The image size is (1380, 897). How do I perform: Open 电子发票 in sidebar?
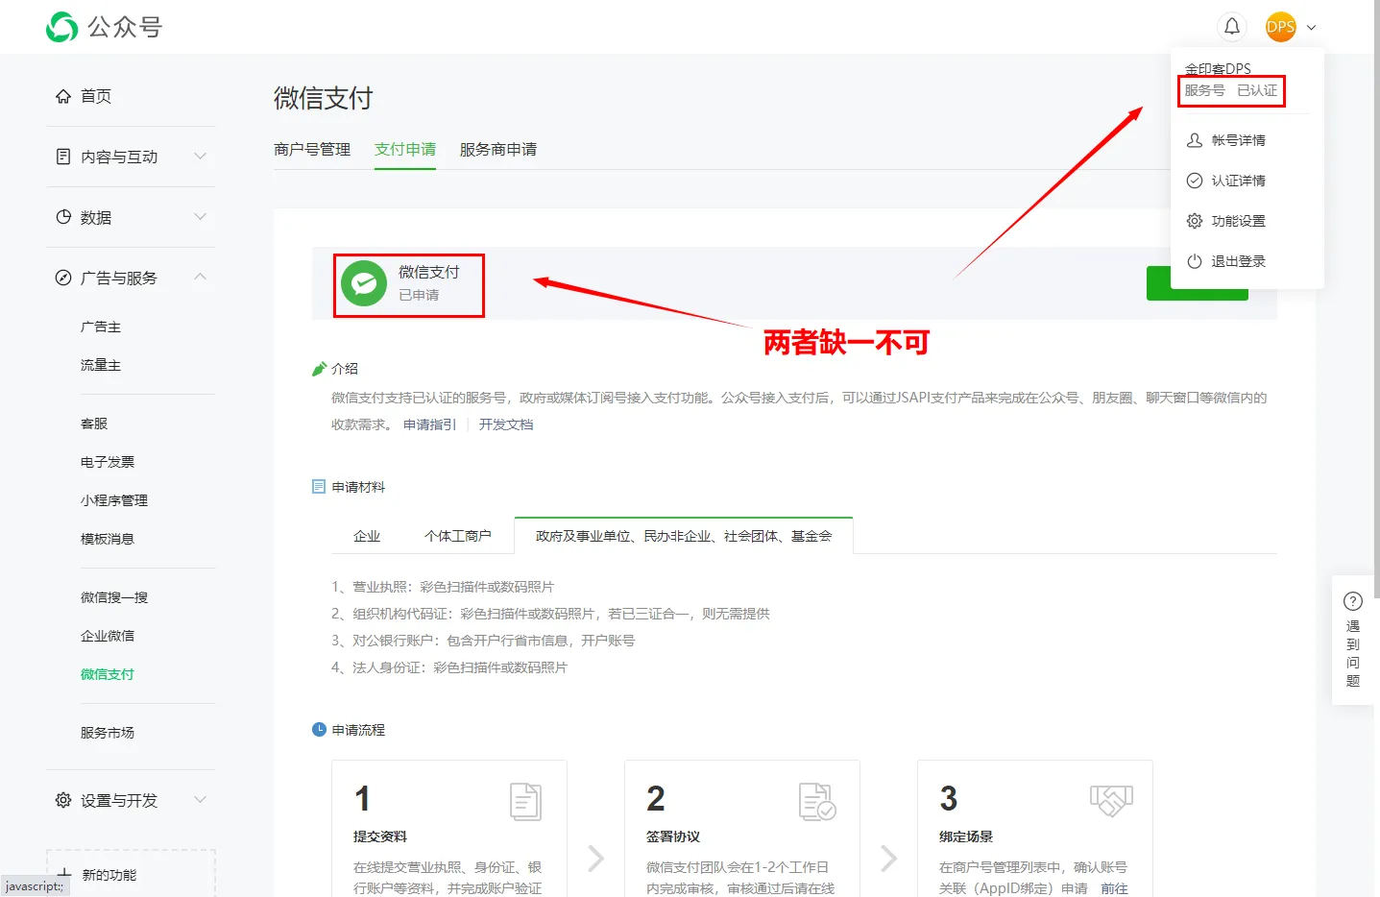click(x=108, y=462)
